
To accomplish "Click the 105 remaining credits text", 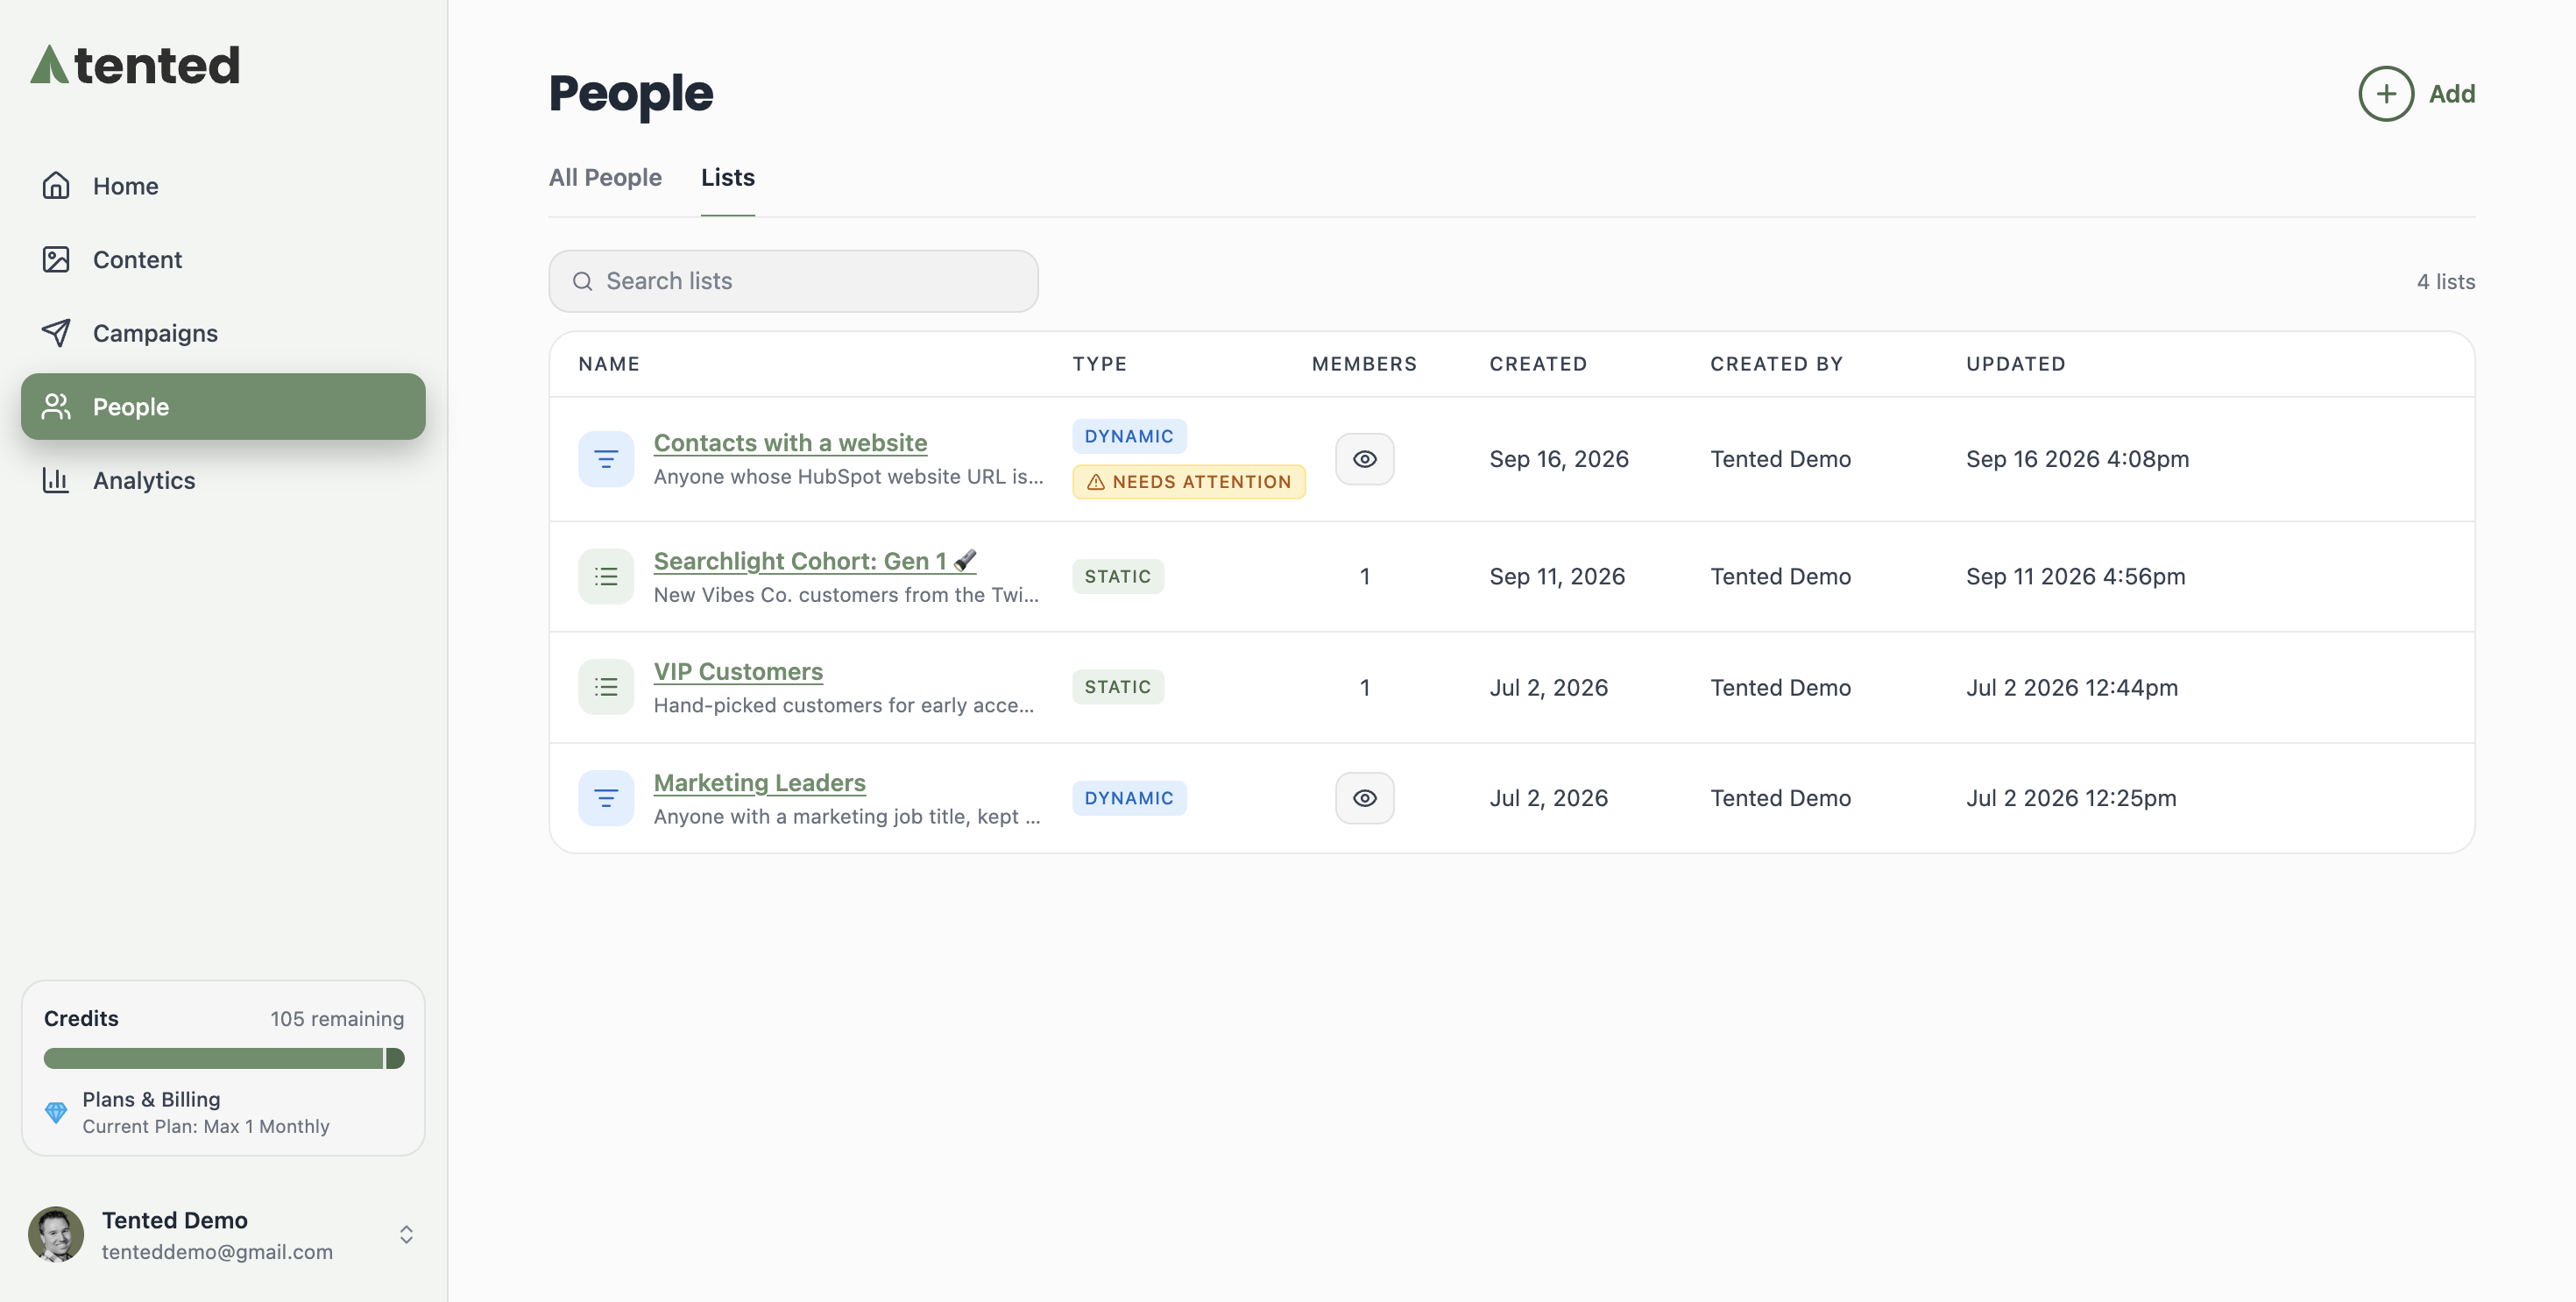I will click(x=337, y=1018).
